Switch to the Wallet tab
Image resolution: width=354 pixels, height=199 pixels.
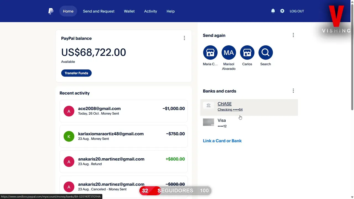(x=129, y=11)
